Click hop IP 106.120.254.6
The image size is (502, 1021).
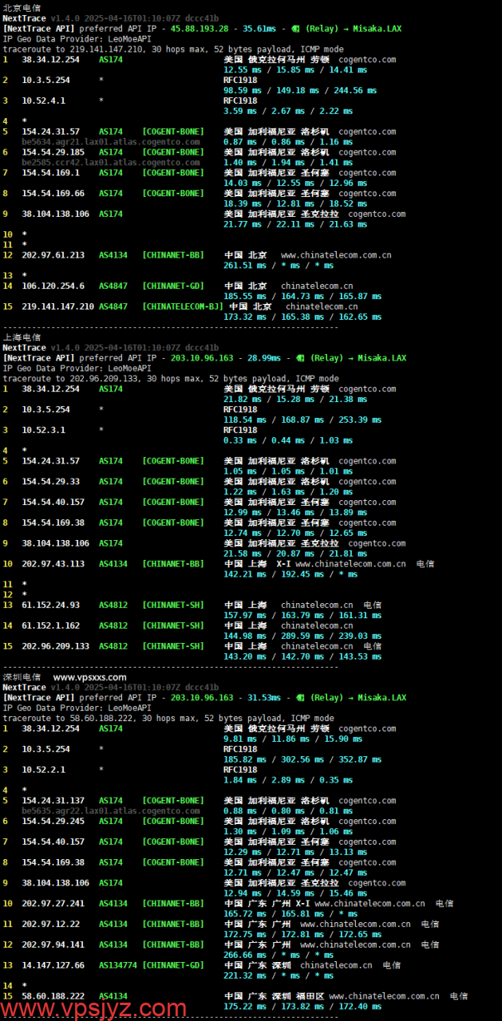(x=53, y=286)
